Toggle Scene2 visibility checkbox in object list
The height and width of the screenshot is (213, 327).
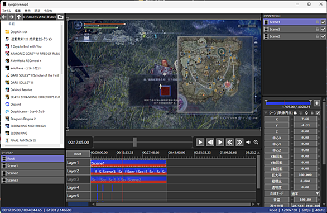tap(323, 36)
